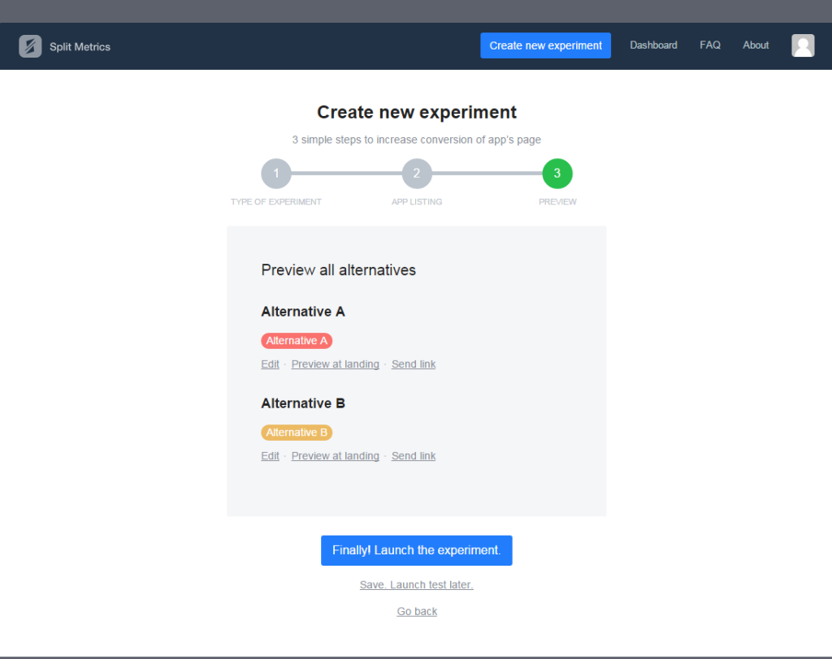Click the yellow Alternative B badge

click(x=297, y=433)
